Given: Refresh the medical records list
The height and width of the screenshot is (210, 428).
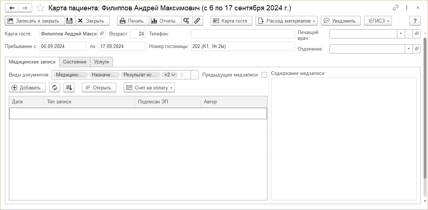Looking at the screenshot, I should pos(55,87).
